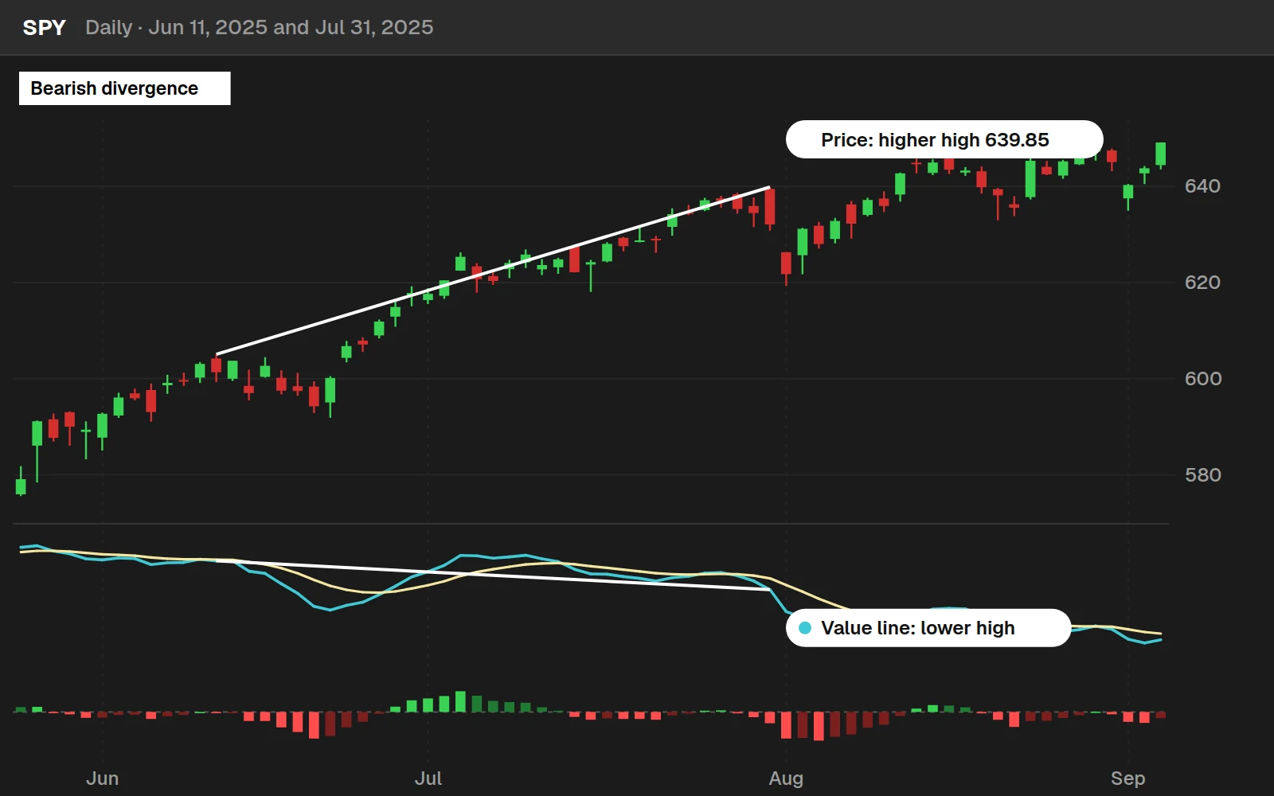The height and width of the screenshot is (796, 1274).
Task: Click the Jun month axis label
Action: [x=102, y=778]
